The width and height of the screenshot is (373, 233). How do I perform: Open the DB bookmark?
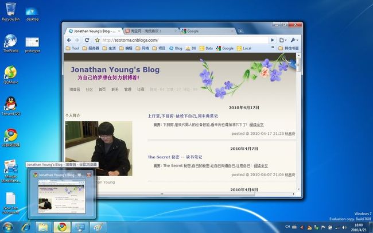pos(191,48)
